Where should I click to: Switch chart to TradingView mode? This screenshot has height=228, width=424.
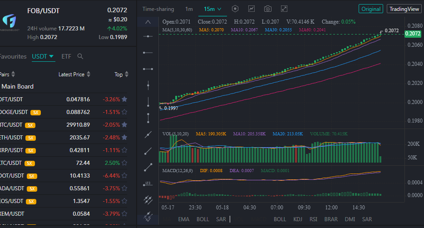tap(404, 9)
